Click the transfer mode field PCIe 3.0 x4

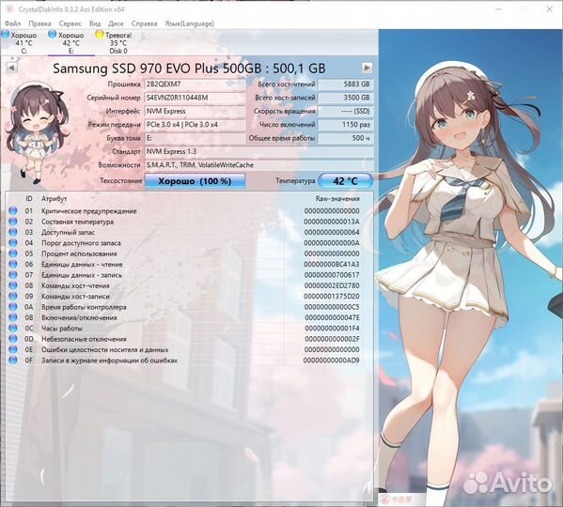coord(195,125)
